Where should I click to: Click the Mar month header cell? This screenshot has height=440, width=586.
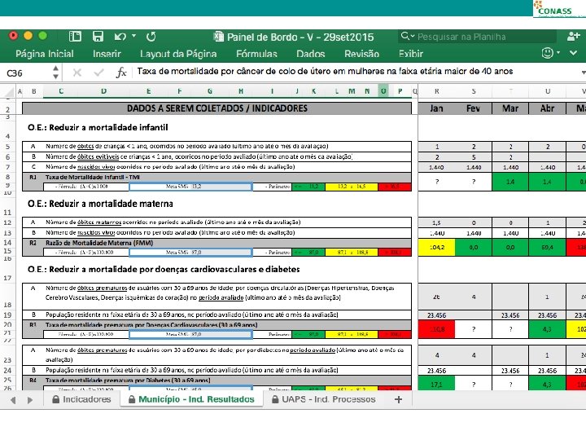tap(510, 108)
